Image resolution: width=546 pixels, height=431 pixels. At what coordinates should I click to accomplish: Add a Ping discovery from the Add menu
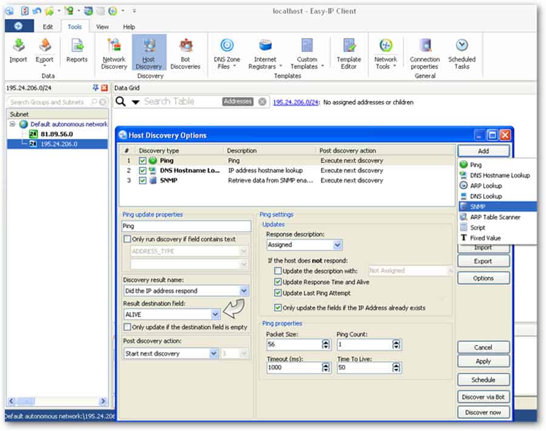[x=497, y=165]
